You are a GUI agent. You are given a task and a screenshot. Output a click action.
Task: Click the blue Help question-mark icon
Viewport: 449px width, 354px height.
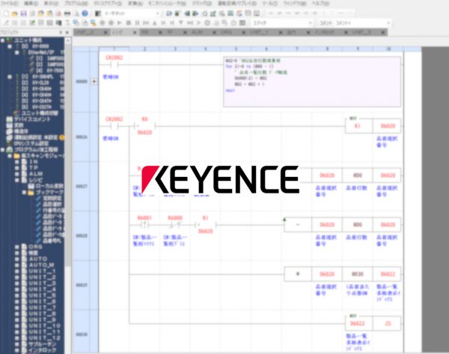click(85, 13)
